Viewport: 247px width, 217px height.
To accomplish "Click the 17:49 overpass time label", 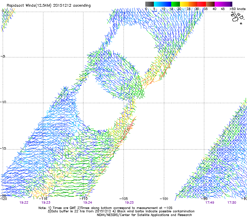I will click(210, 203).
